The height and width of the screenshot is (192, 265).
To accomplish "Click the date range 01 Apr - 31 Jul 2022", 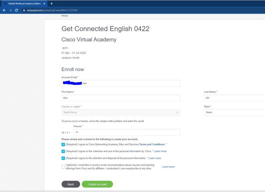I will [74, 53].
